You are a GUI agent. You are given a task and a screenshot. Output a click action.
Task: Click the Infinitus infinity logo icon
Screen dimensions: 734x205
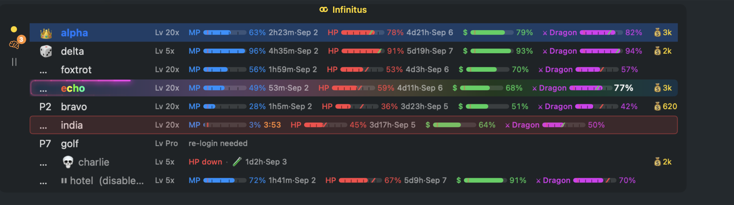(x=324, y=10)
